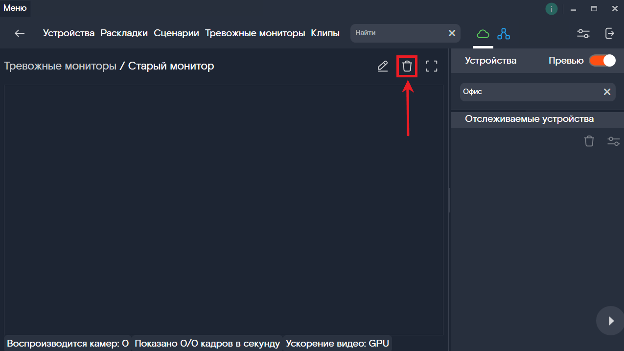This screenshot has width=624, height=351.
Task: Open tracked devices settings sliders icon
Action: (614, 141)
